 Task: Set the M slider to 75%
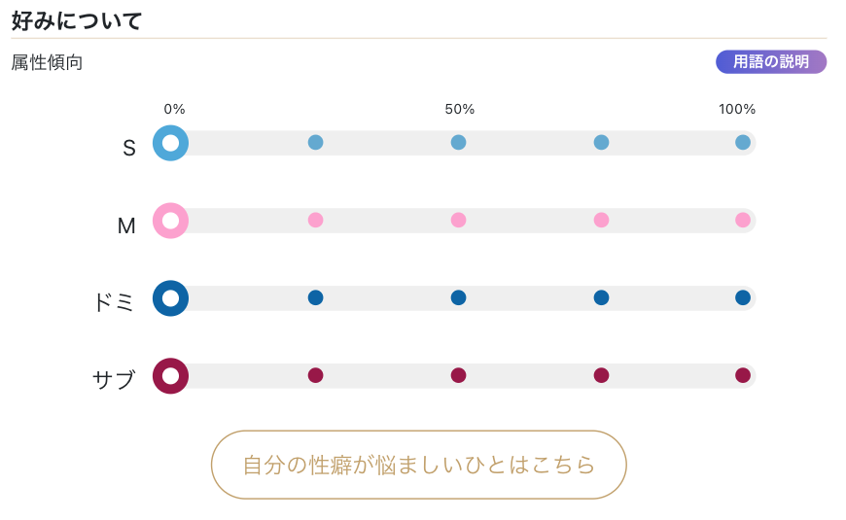click(x=601, y=221)
